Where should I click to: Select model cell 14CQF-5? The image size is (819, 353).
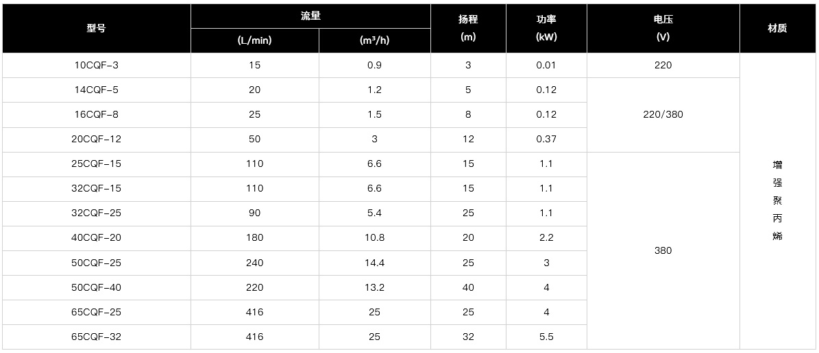pyautogui.click(x=96, y=90)
